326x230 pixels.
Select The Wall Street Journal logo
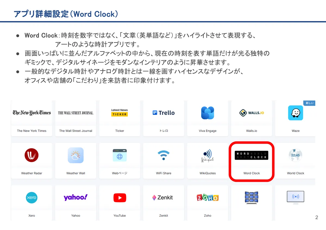(x=76, y=113)
